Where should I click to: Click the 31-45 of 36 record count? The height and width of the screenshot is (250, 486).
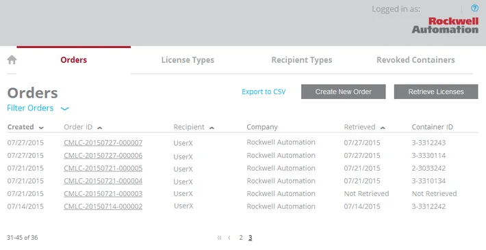[x=23, y=238]
